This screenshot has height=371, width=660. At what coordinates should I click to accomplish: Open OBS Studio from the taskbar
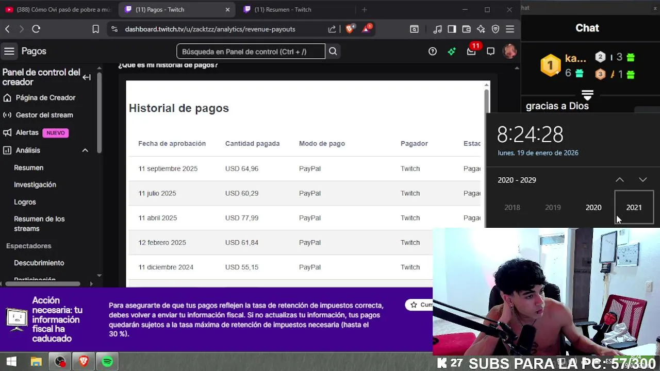[x=60, y=362]
